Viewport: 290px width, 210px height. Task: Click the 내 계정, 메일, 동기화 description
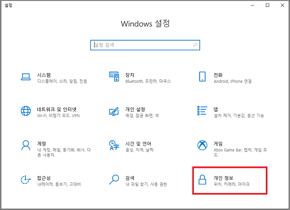tap(64, 152)
